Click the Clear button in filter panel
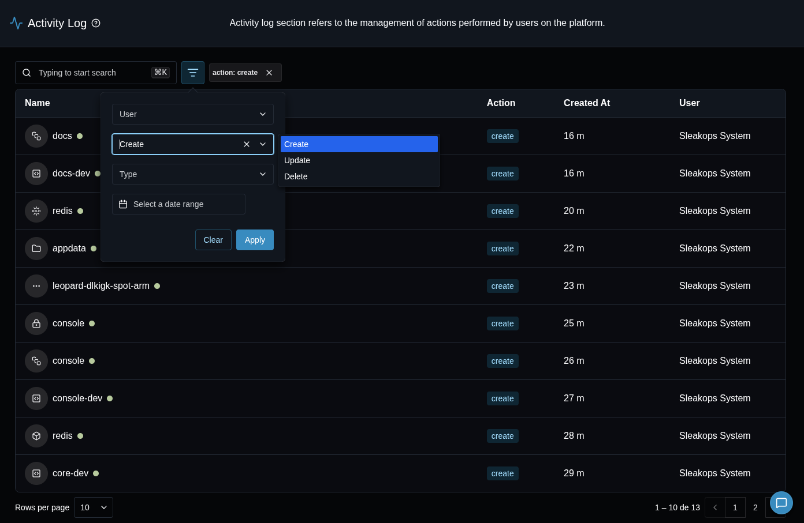Screen dimensions: 804x523 (x=213, y=240)
